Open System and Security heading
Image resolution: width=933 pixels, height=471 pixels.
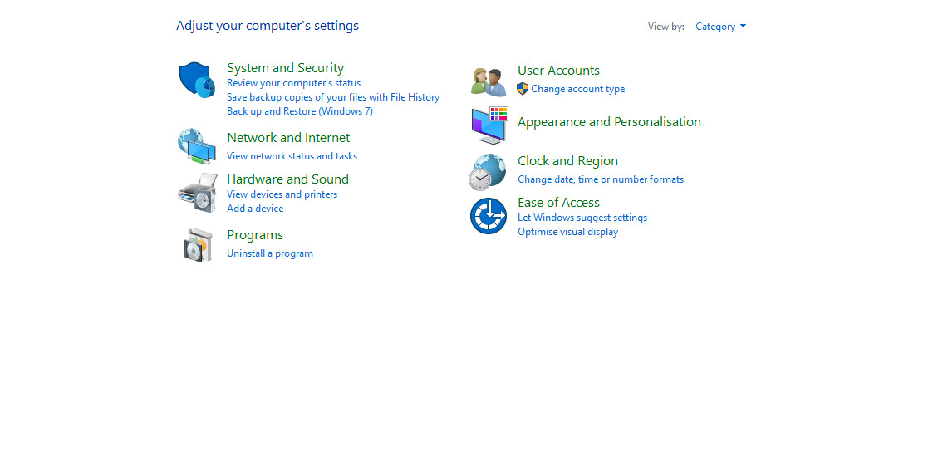(x=285, y=68)
